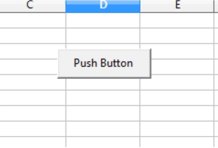Image resolution: width=218 pixels, height=148 pixels.
Task: Click the Push Button control
Action: [104, 63]
